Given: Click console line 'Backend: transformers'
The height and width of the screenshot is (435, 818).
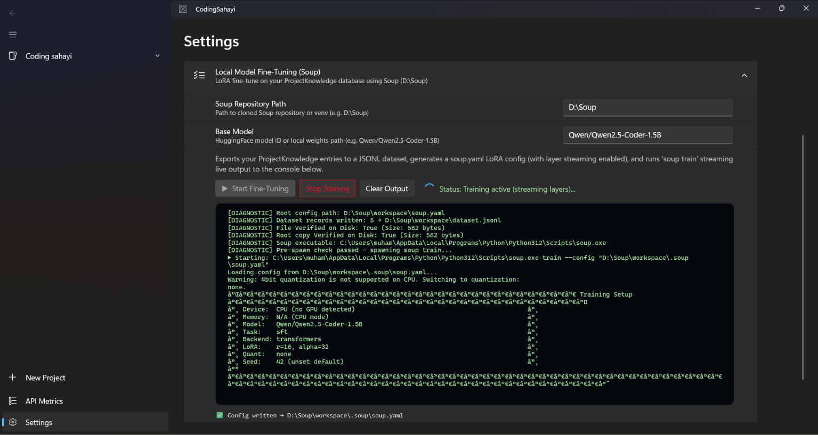Looking at the screenshot, I should click(x=282, y=339).
